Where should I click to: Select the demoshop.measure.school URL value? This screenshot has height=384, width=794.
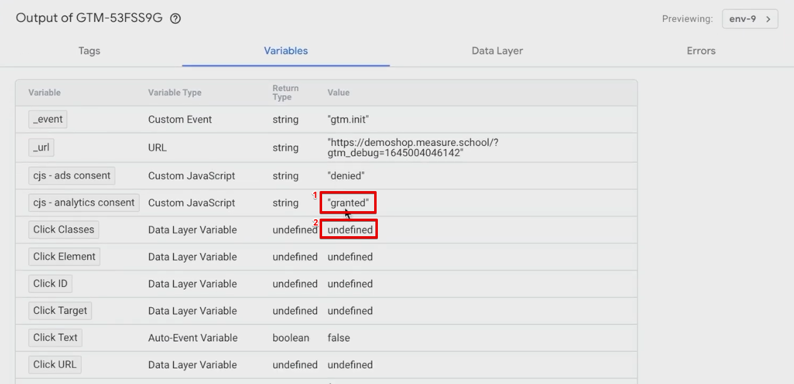pos(413,147)
